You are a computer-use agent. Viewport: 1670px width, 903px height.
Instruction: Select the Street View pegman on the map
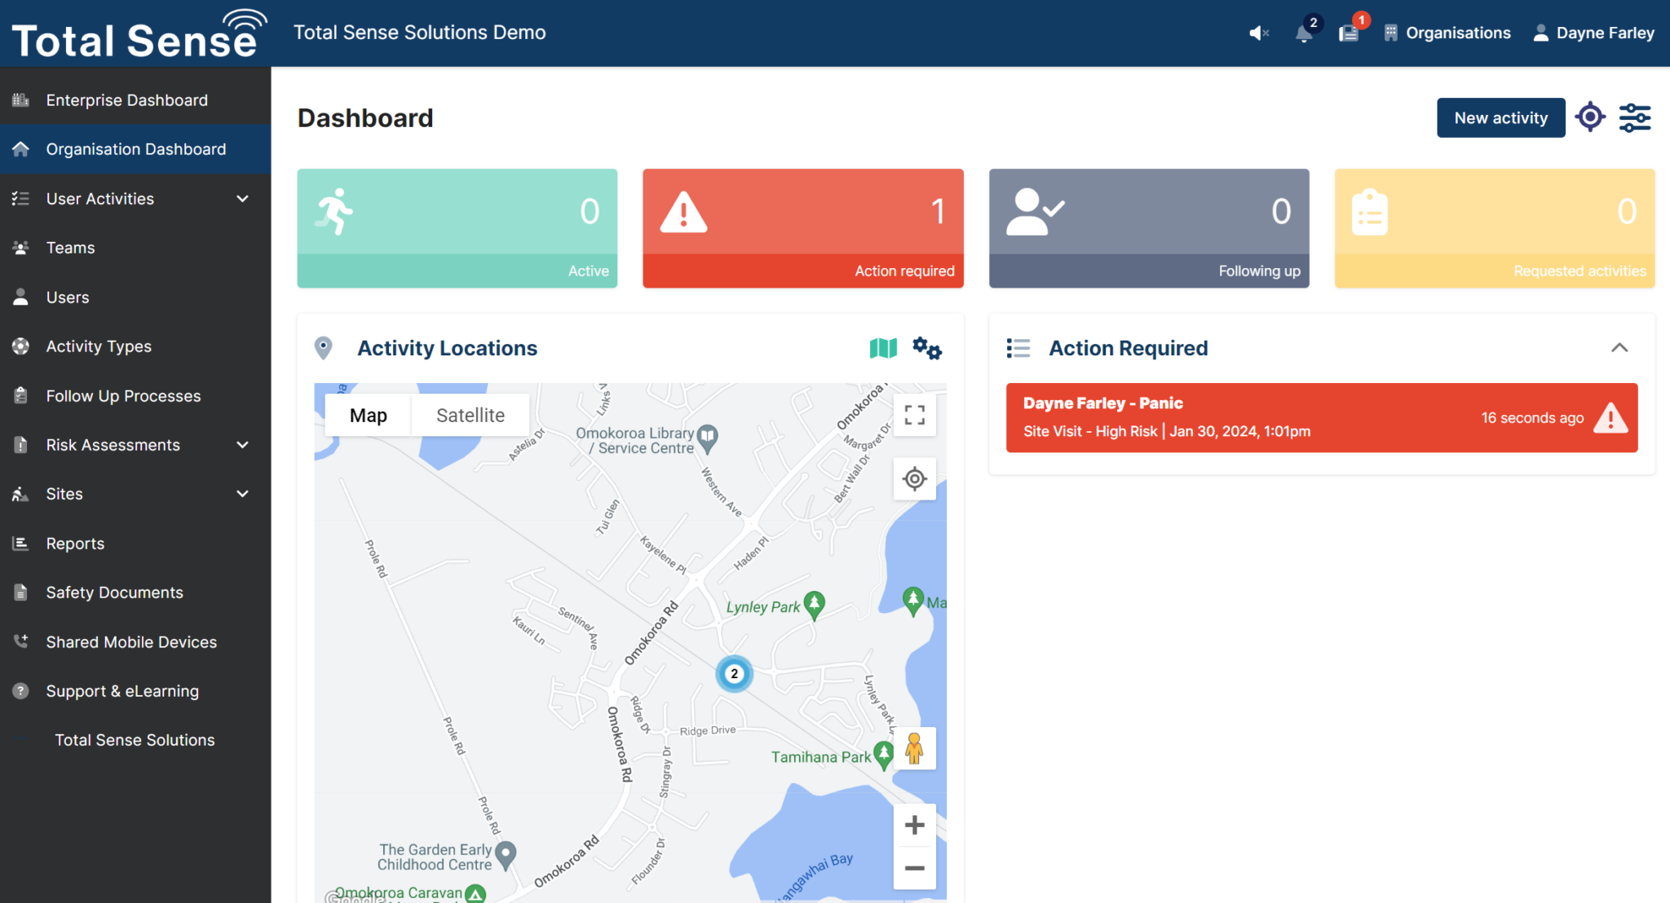pyautogui.click(x=915, y=748)
